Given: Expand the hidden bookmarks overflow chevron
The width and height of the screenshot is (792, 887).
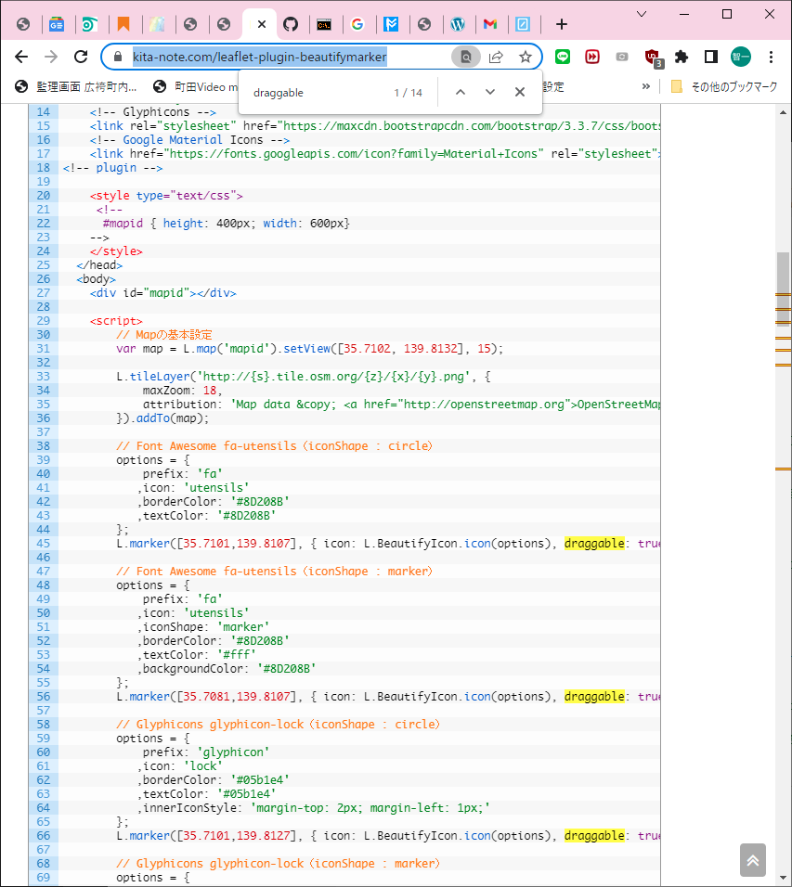Looking at the screenshot, I should [646, 86].
